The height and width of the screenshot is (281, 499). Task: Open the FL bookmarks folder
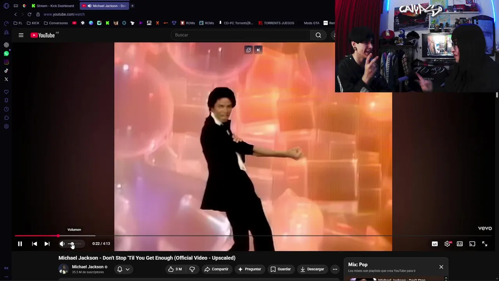pos(18,23)
